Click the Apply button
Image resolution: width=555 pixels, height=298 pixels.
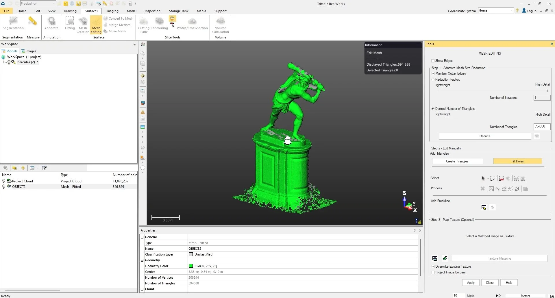(471, 283)
